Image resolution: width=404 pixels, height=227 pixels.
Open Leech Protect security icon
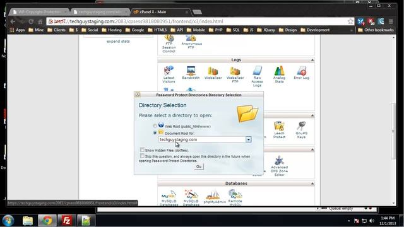coord(279,130)
